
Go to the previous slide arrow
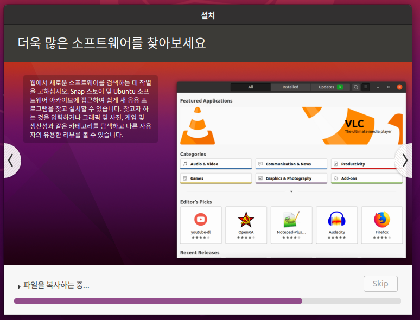[11, 161]
